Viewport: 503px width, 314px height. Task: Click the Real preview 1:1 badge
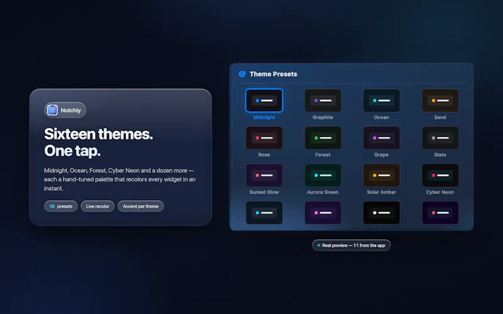tap(351, 246)
